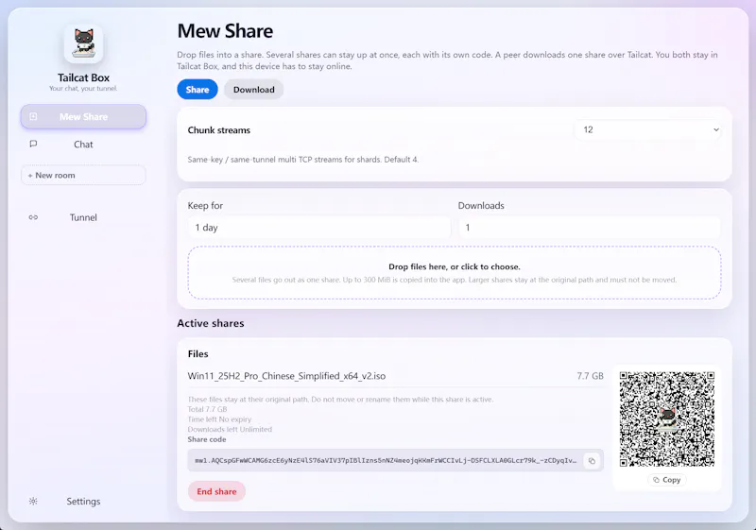Copy the share code via icon
The image size is (756, 530).
click(592, 461)
